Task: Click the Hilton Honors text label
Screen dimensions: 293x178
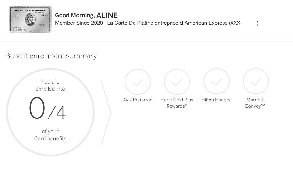Action: pos(216,100)
